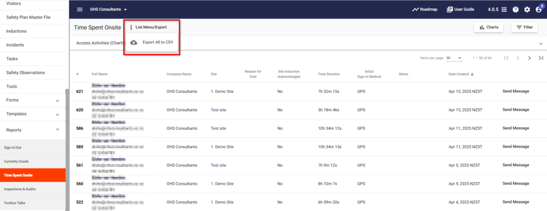This screenshot has height=211, width=547.
Task: Open the Inspections & Audits report
Action: 33,189
